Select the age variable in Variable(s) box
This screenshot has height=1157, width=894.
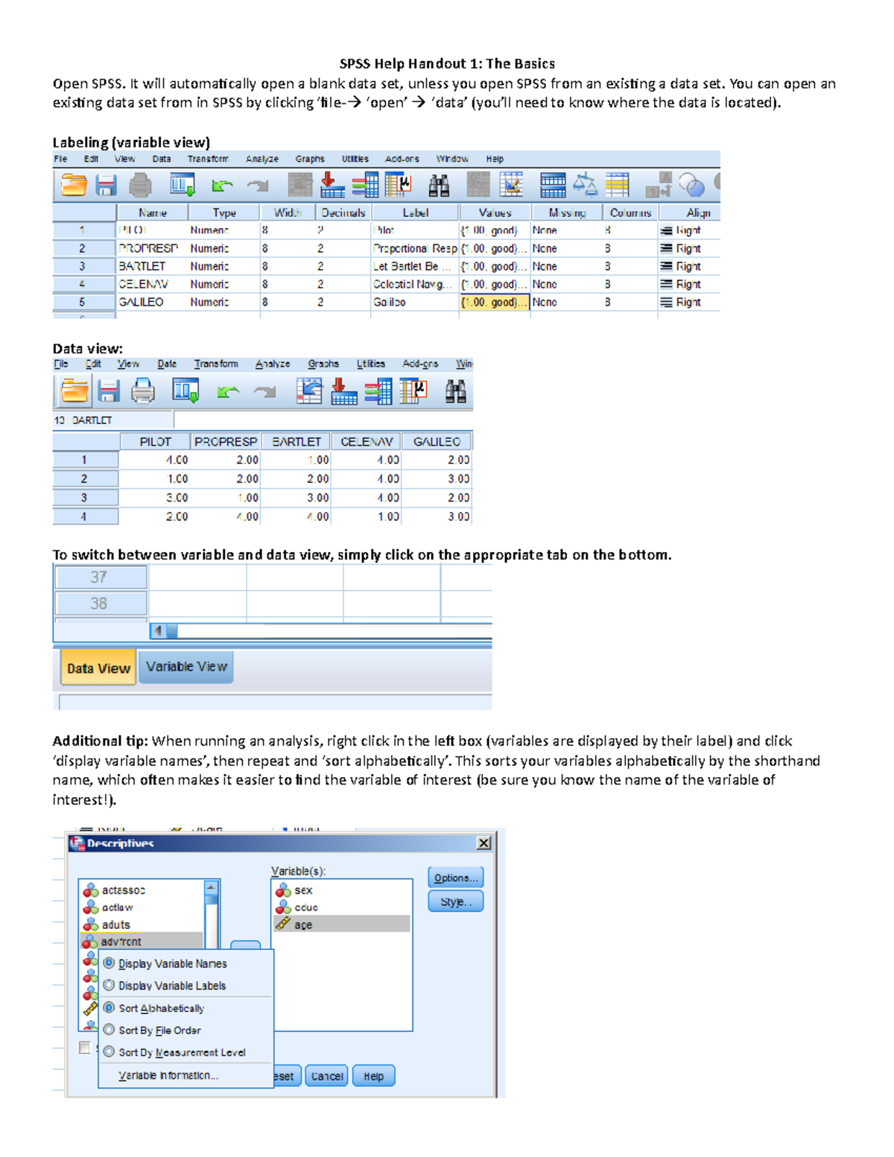tap(342, 925)
